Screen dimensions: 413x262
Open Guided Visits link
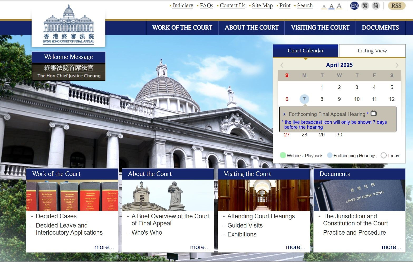pyautogui.click(x=245, y=225)
